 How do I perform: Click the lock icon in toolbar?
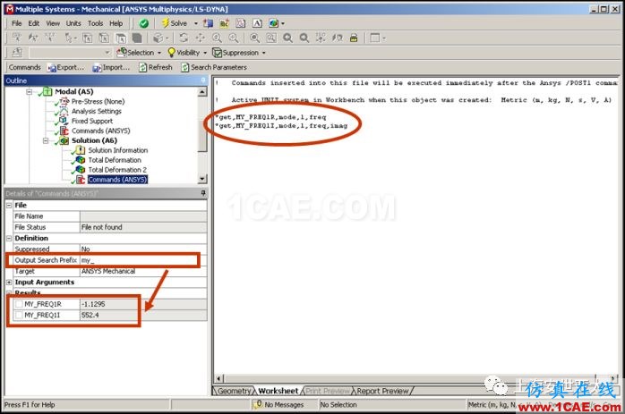coord(354,38)
